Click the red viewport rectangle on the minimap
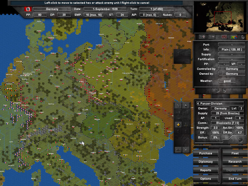This screenshot has height=186, width=248. pos(223,18)
